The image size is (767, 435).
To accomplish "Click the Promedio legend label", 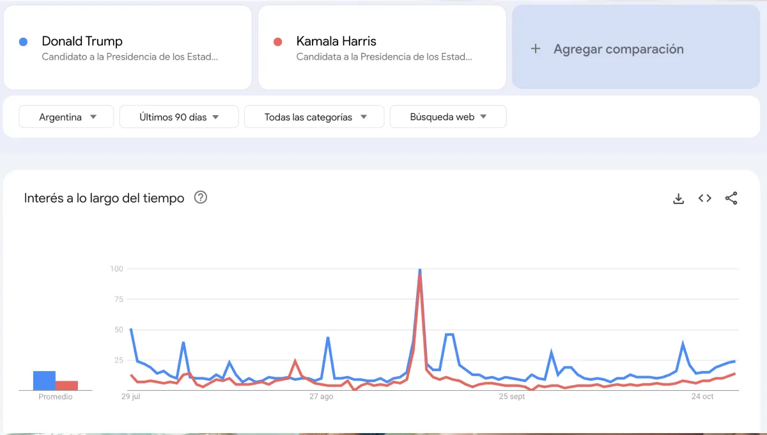I will coord(55,397).
